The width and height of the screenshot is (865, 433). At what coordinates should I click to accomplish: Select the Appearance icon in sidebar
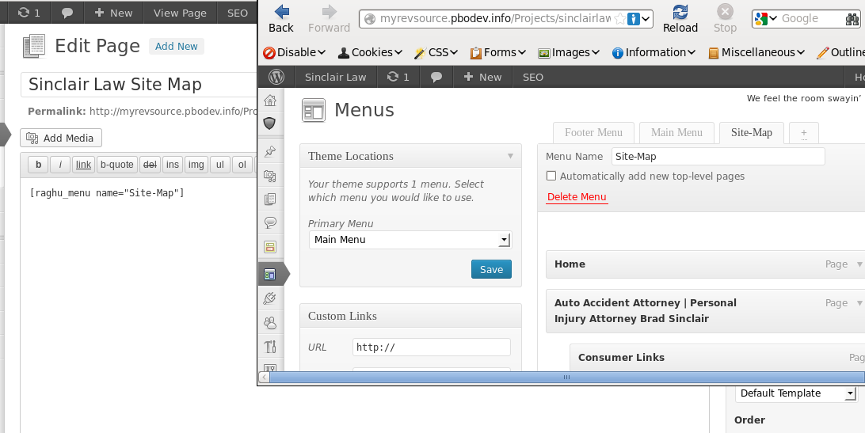click(270, 274)
